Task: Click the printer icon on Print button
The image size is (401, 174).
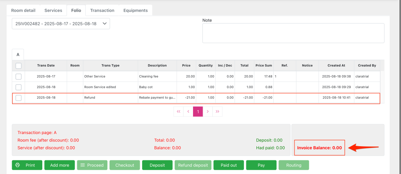Action: tap(18, 165)
